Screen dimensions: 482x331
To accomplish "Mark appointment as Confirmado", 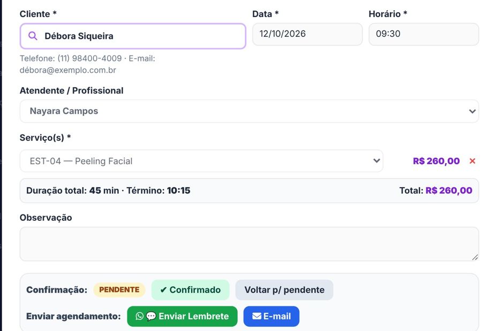I will 190,289.
